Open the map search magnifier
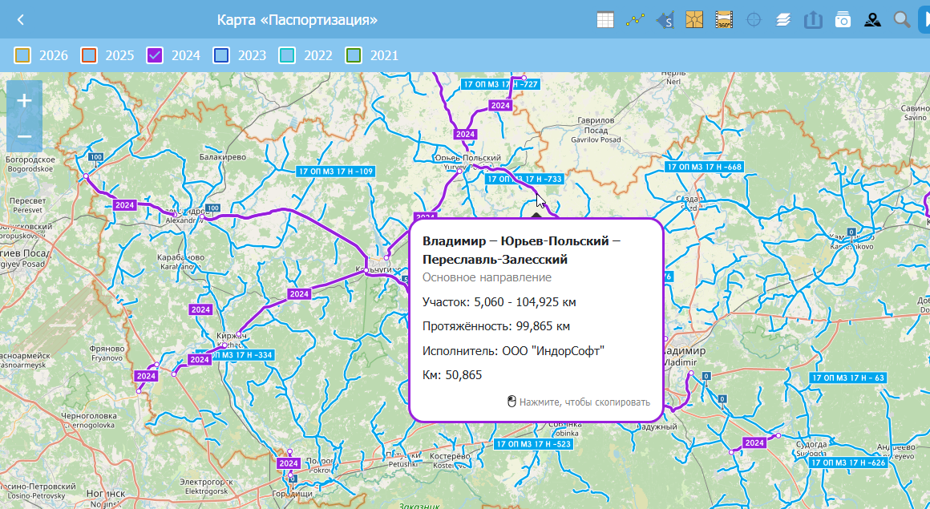This screenshot has width=930, height=509. point(902,20)
